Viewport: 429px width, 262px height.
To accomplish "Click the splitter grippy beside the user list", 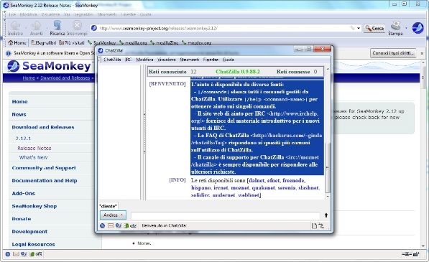I will click(144, 133).
